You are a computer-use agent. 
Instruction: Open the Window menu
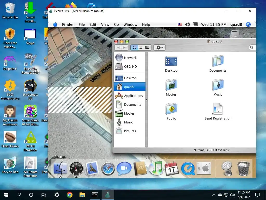tap(130, 24)
